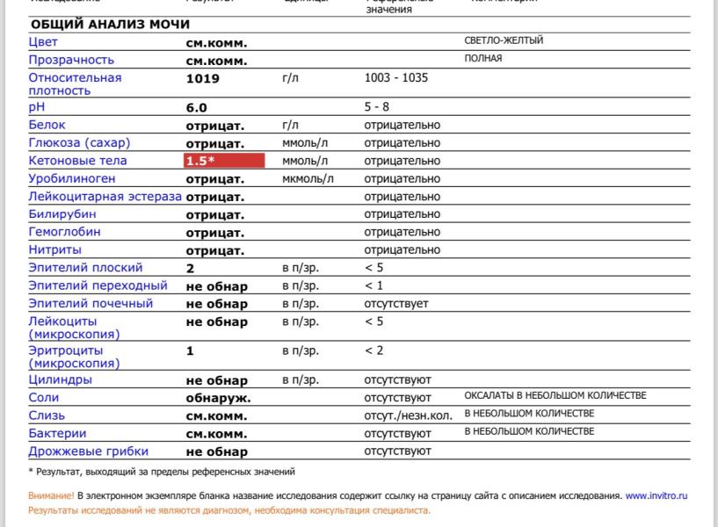Image resolution: width=718 pixels, height=527 pixels.
Task: Select the 5 - 8 reference range
Action: 376,107
